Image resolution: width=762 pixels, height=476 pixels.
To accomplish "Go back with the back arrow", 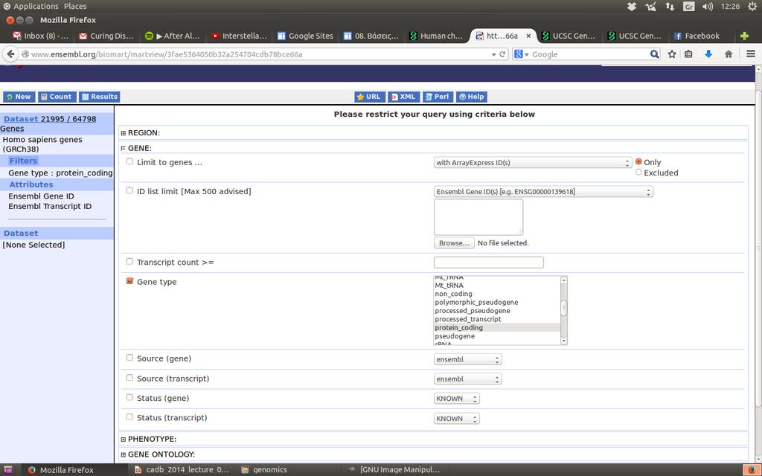I will tap(10, 54).
